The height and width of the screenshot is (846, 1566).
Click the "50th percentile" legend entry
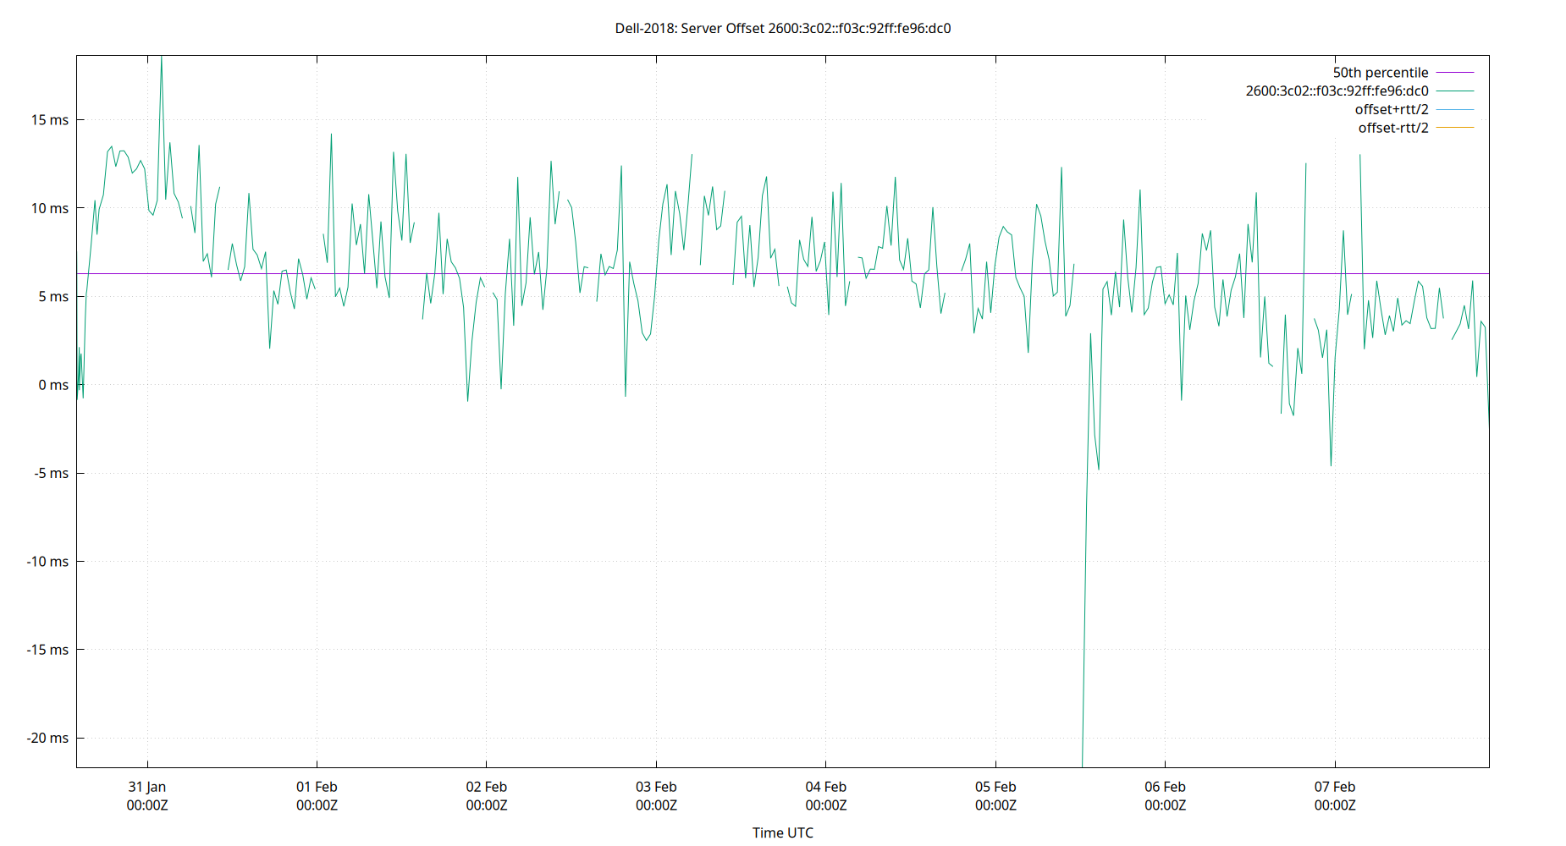pyautogui.click(x=1380, y=72)
